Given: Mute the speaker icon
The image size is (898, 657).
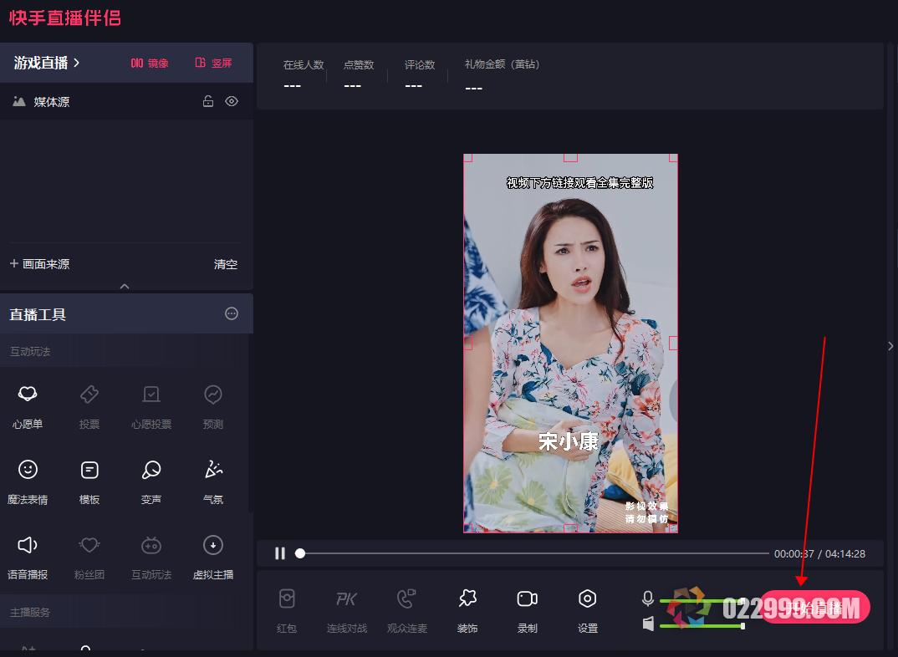Looking at the screenshot, I should (x=648, y=624).
